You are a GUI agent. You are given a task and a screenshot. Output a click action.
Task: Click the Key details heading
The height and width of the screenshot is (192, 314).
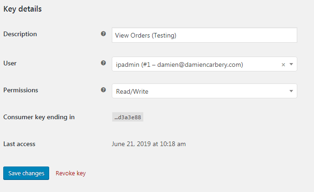click(23, 9)
